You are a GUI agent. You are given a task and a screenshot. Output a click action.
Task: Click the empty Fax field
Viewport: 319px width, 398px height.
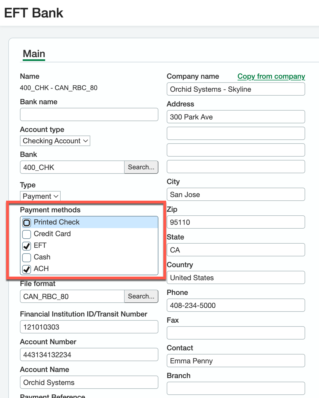click(236, 333)
